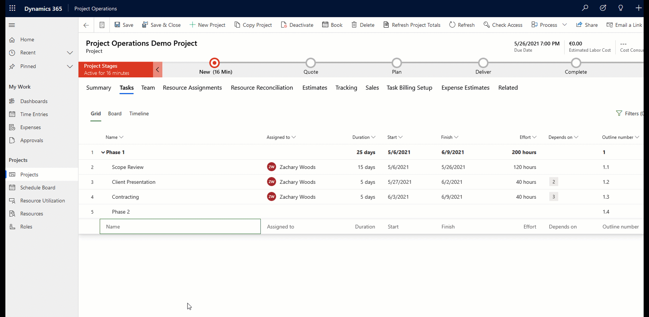Open the Recent item in sidebar
The width and height of the screenshot is (649, 317).
pyautogui.click(x=28, y=52)
